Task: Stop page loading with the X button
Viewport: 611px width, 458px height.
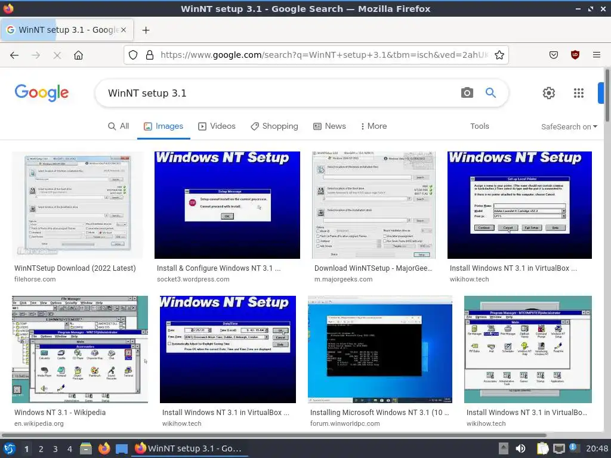Action: (x=57, y=55)
